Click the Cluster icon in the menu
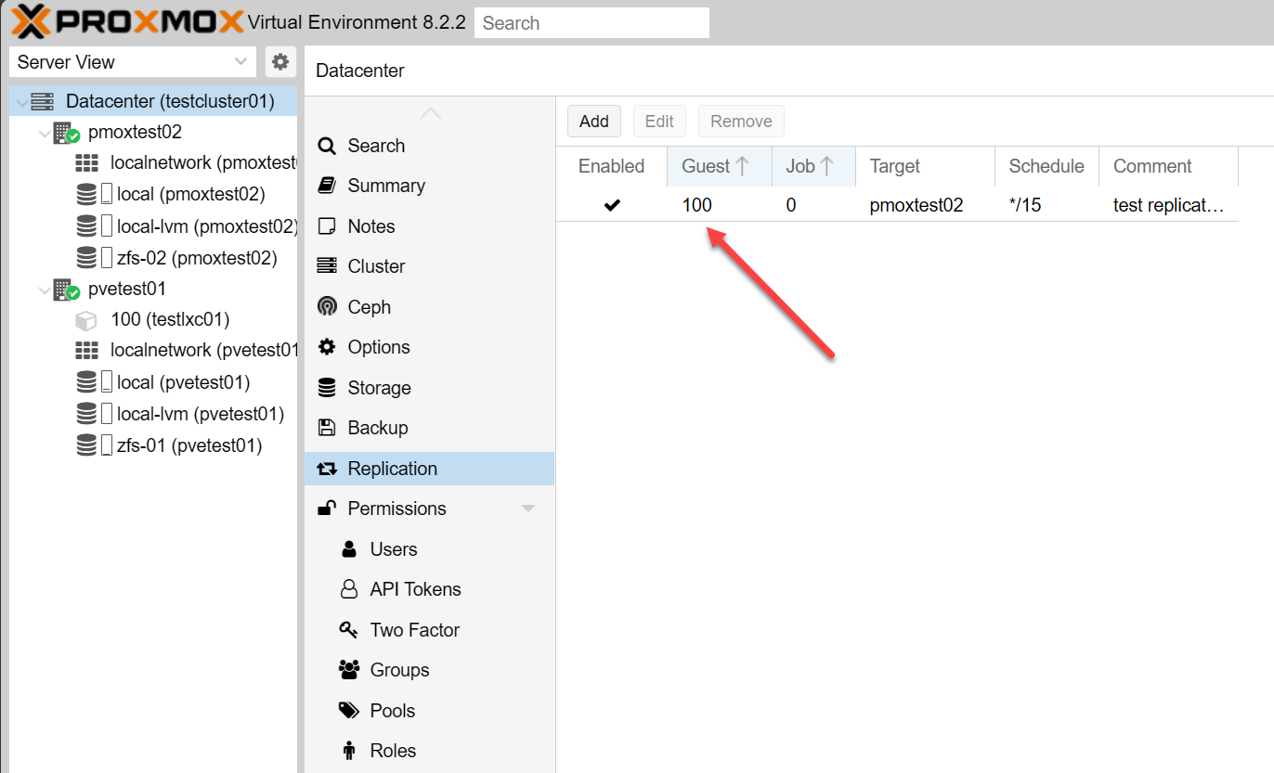This screenshot has width=1274, height=773. [327, 266]
